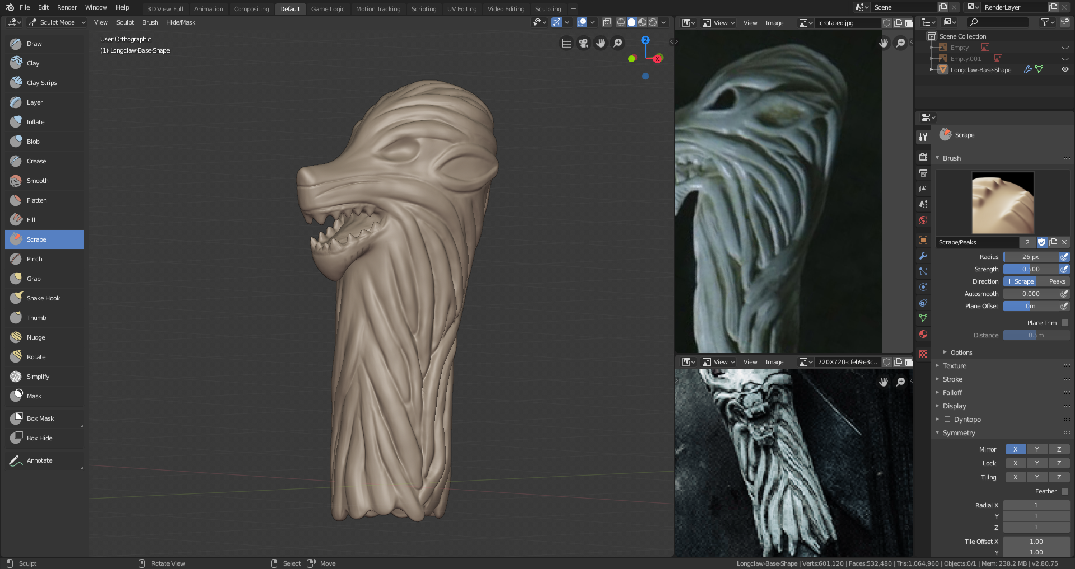Duplicate the Scrape/Peaks brush
This screenshot has height=569, width=1075.
point(1053,242)
